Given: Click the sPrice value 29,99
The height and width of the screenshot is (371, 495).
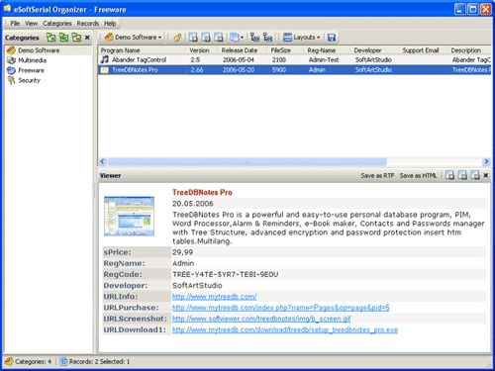Looking at the screenshot, I should click(182, 252).
